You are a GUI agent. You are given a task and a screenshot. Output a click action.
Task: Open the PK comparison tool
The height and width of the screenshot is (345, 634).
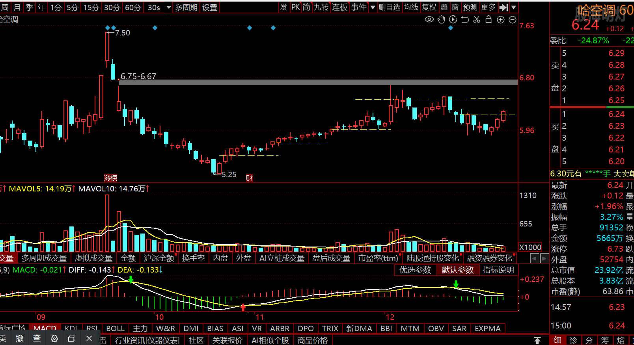295,7
